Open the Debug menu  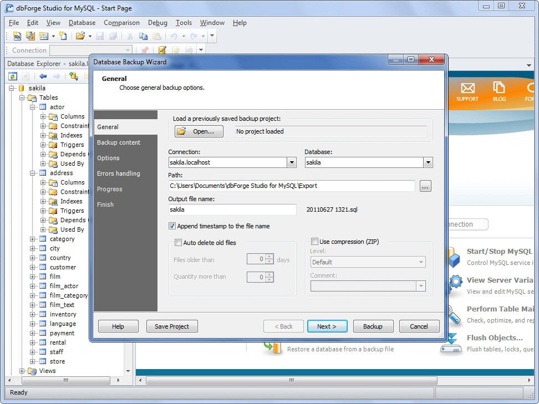[157, 23]
